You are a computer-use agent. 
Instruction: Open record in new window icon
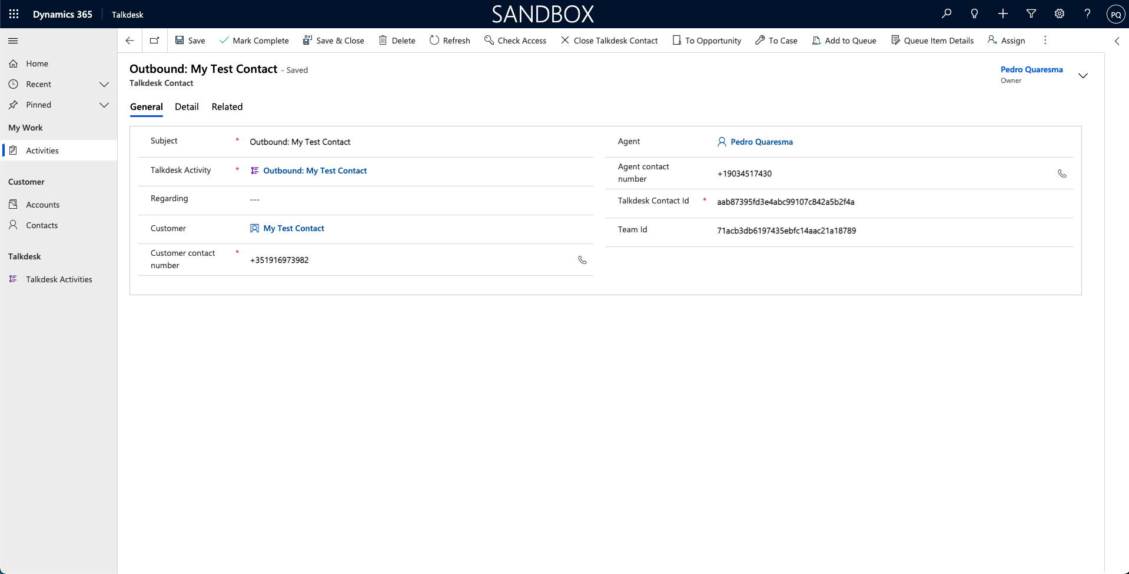pyautogui.click(x=154, y=41)
